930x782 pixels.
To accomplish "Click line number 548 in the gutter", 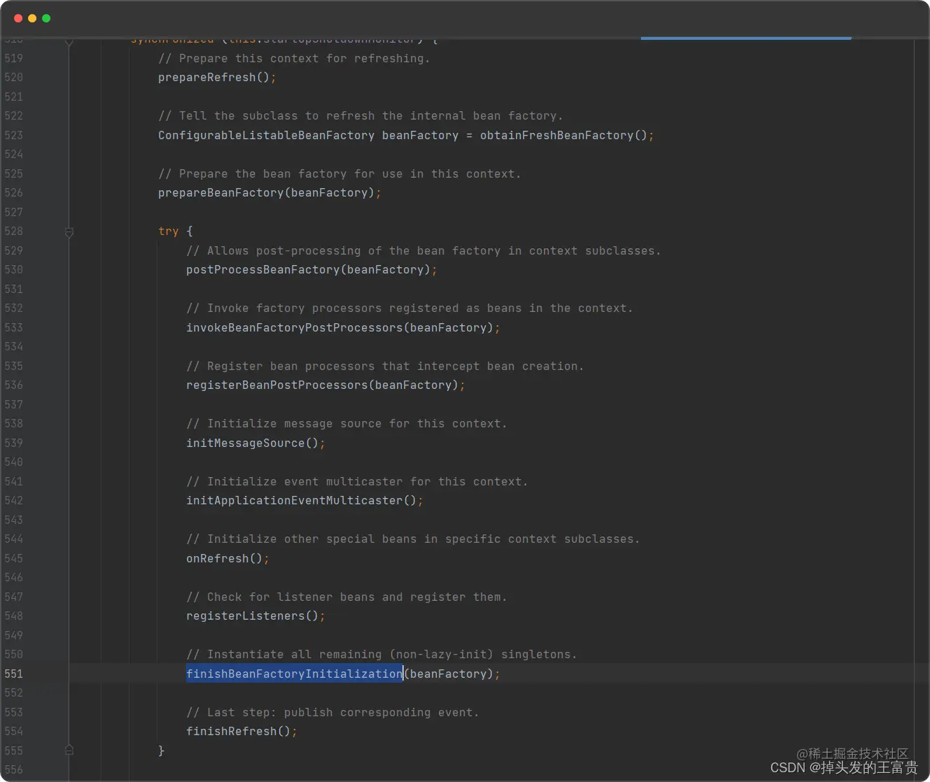I will coord(14,616).
